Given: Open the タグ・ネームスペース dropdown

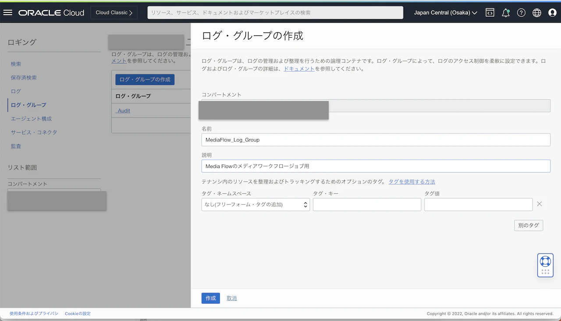Looking at the screenshot, I should pos(256,205).
